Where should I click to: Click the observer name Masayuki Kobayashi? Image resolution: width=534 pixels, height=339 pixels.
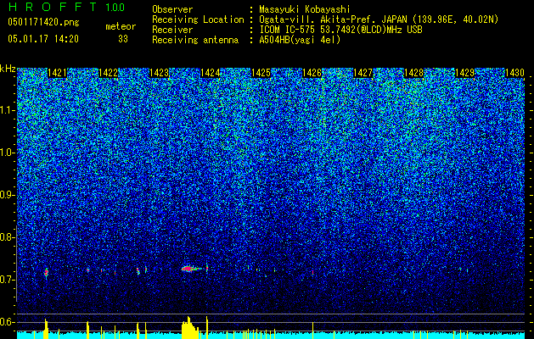click(305, 9)
